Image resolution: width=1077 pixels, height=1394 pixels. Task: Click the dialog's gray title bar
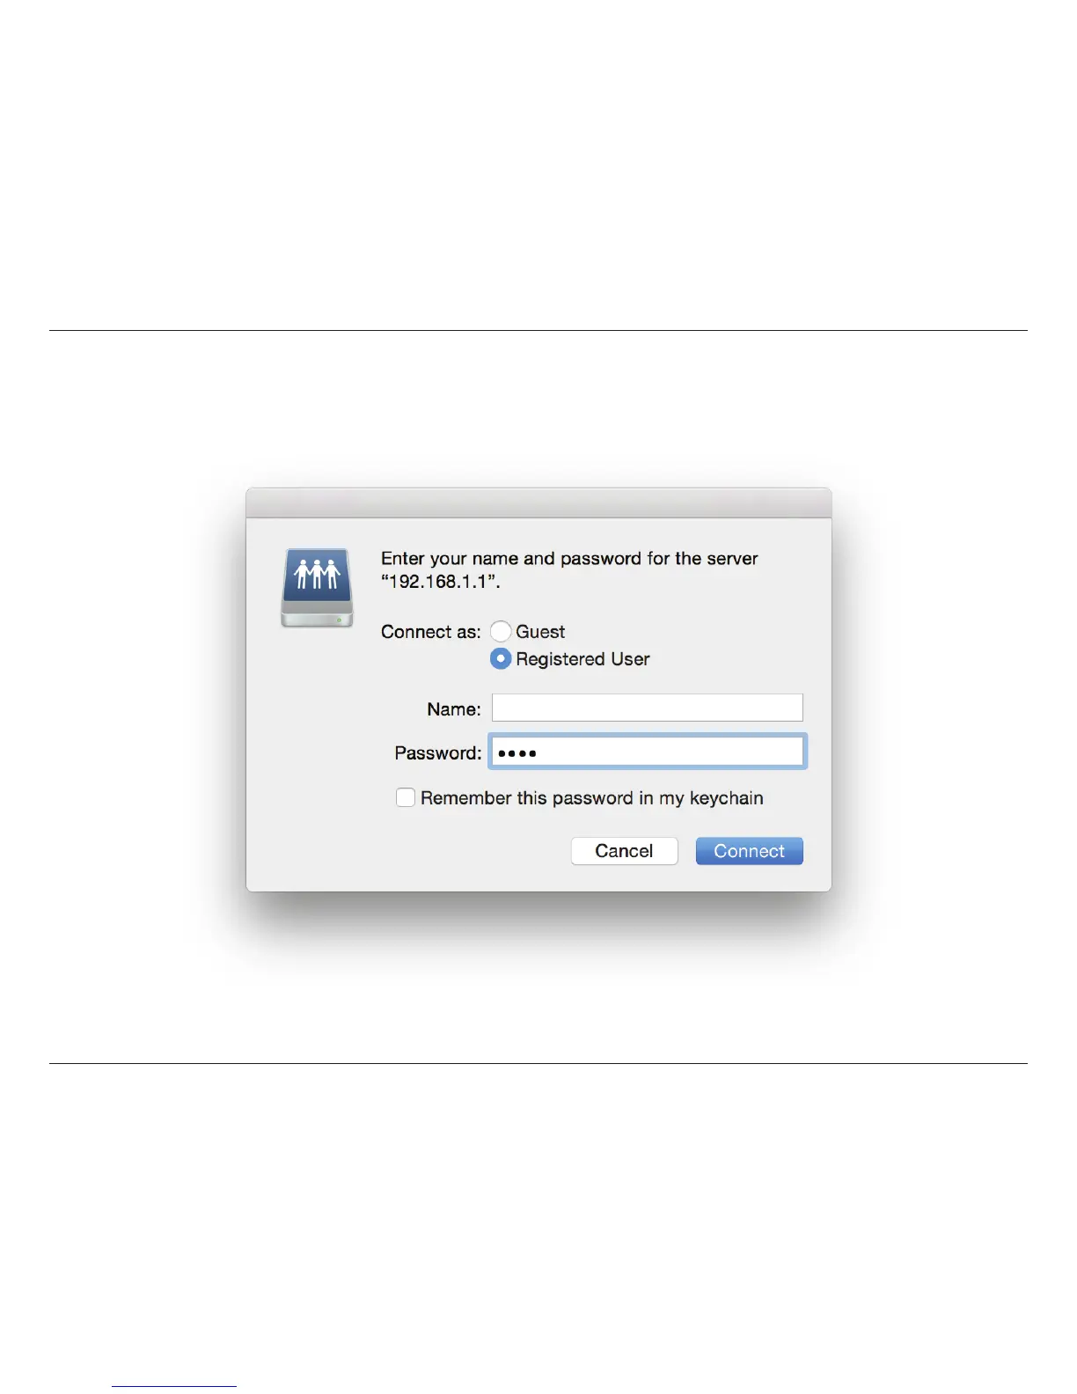(x=538, y=503)
